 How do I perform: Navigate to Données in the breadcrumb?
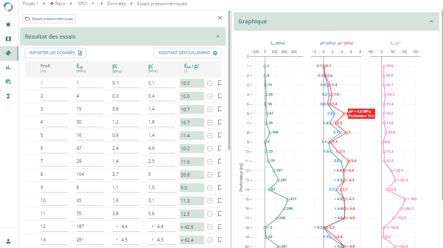(116, 4)
